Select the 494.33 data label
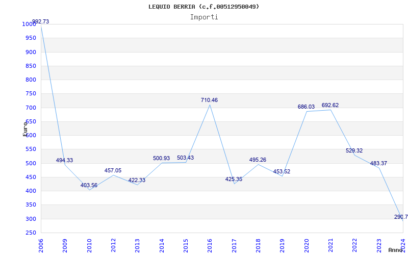Image resolution: width=408 pixels, height=255 pixels. pos(65,160)
